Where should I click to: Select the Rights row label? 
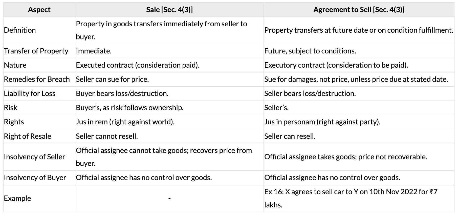pos(14,122)
